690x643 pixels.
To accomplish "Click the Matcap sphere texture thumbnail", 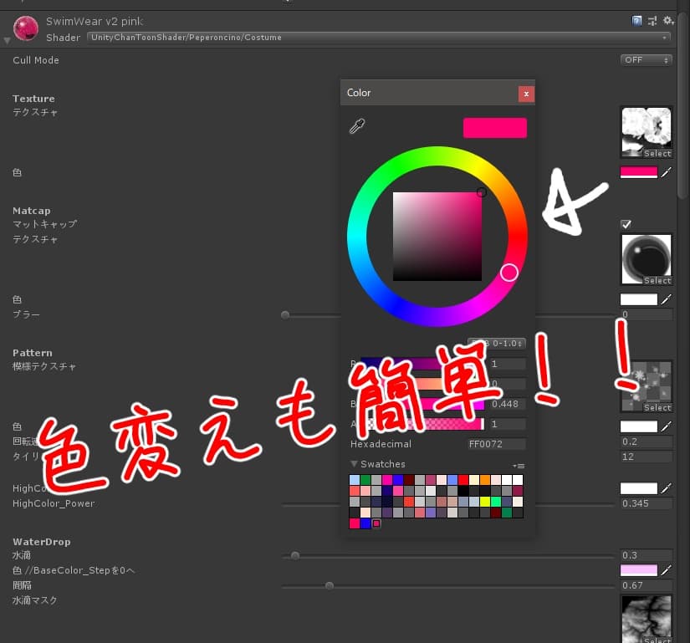I will tap(646, 258).
